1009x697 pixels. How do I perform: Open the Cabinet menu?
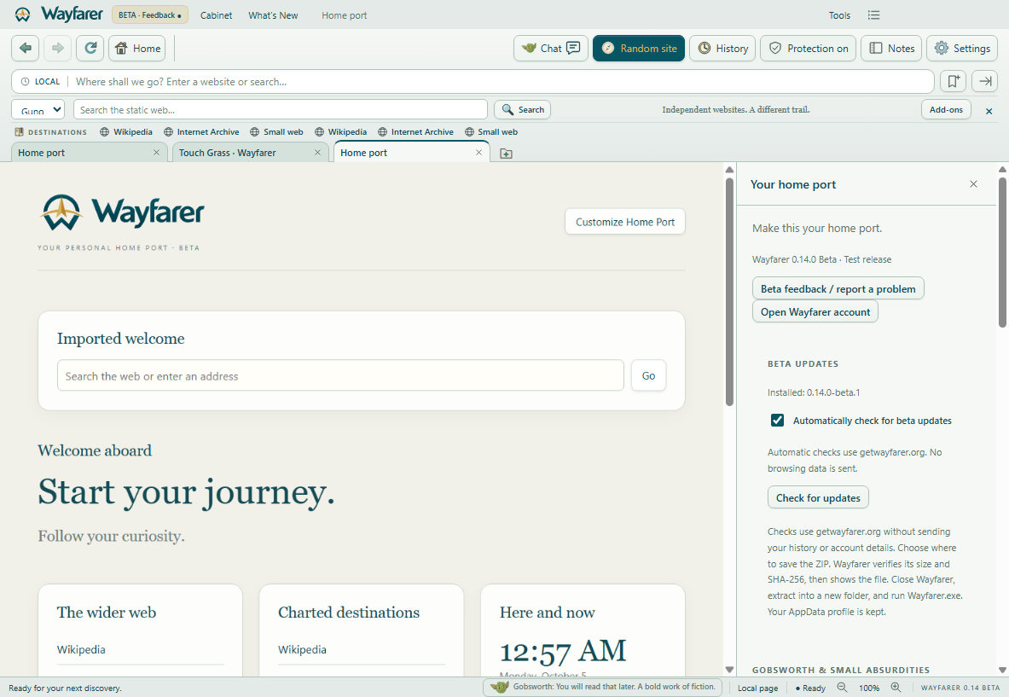click(217, 15)
